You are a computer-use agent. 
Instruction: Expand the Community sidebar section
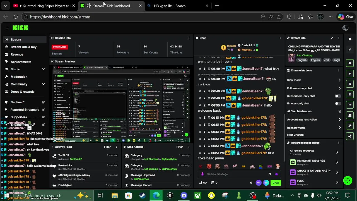pyautogui.click(x=44, y=84)
